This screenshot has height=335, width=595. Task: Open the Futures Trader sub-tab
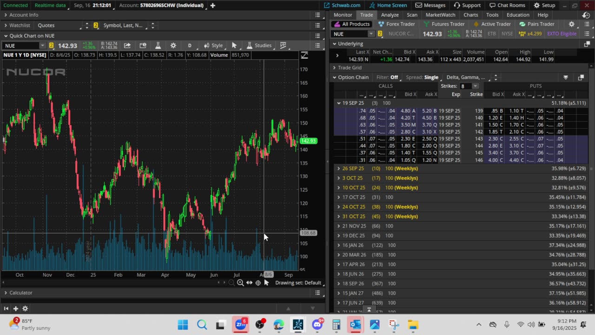coord(443,24)
